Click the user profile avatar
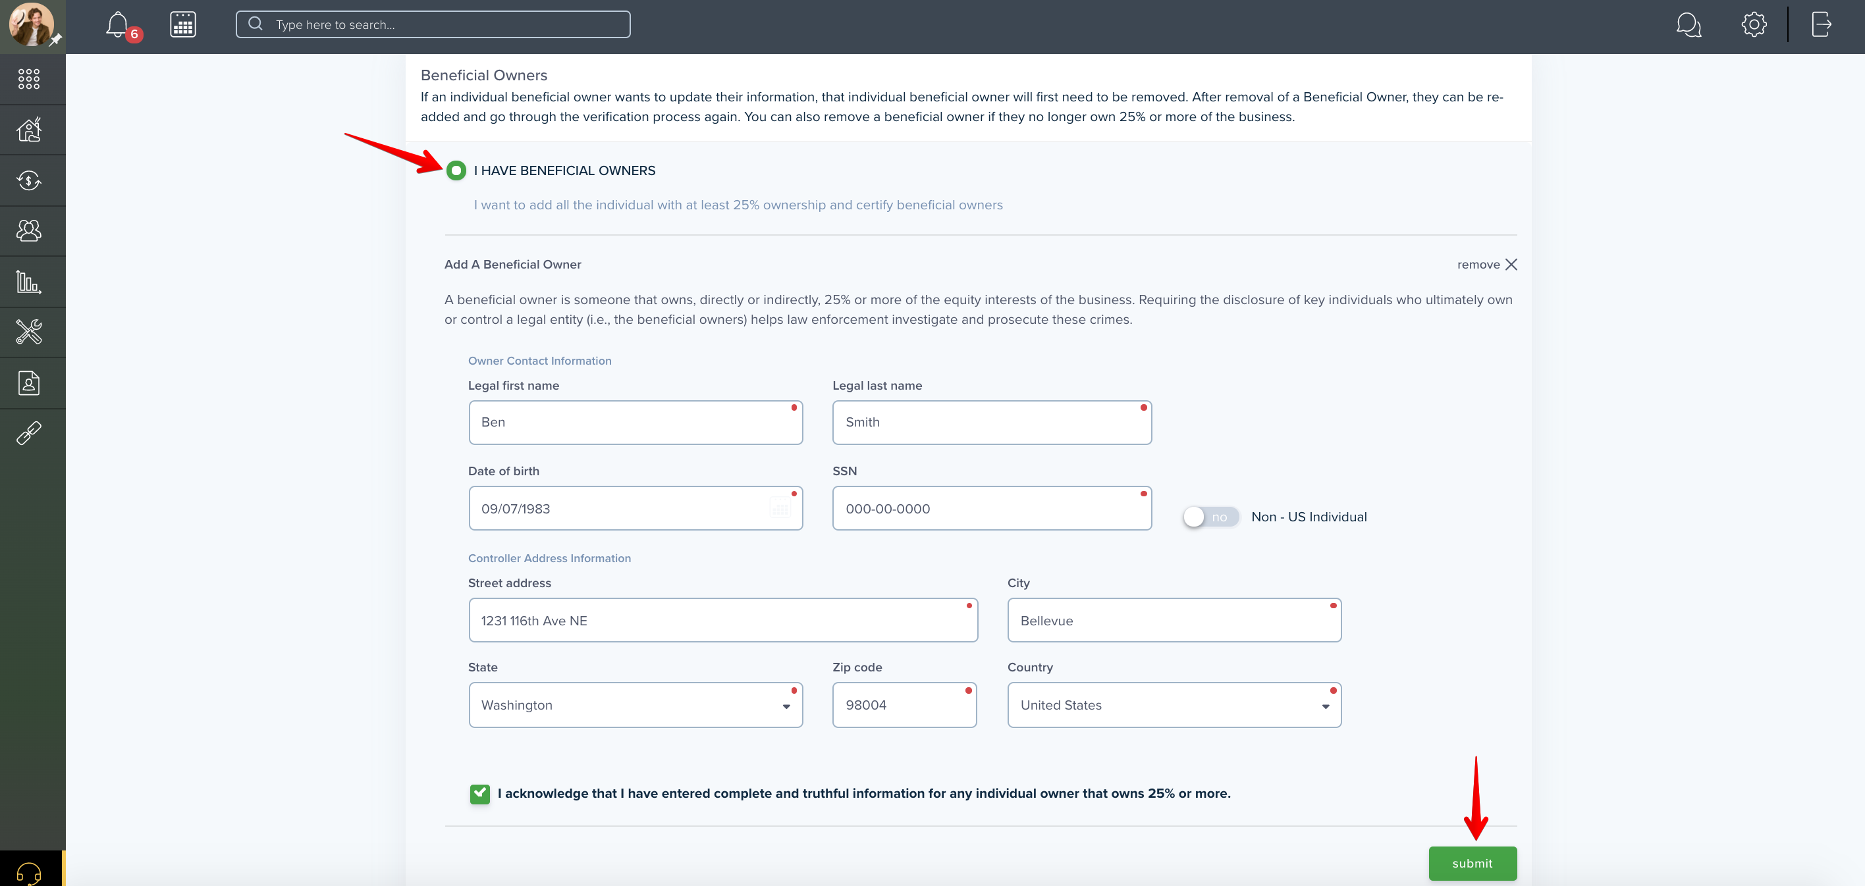Screen dimensions: 1865x886 [31, 24]
